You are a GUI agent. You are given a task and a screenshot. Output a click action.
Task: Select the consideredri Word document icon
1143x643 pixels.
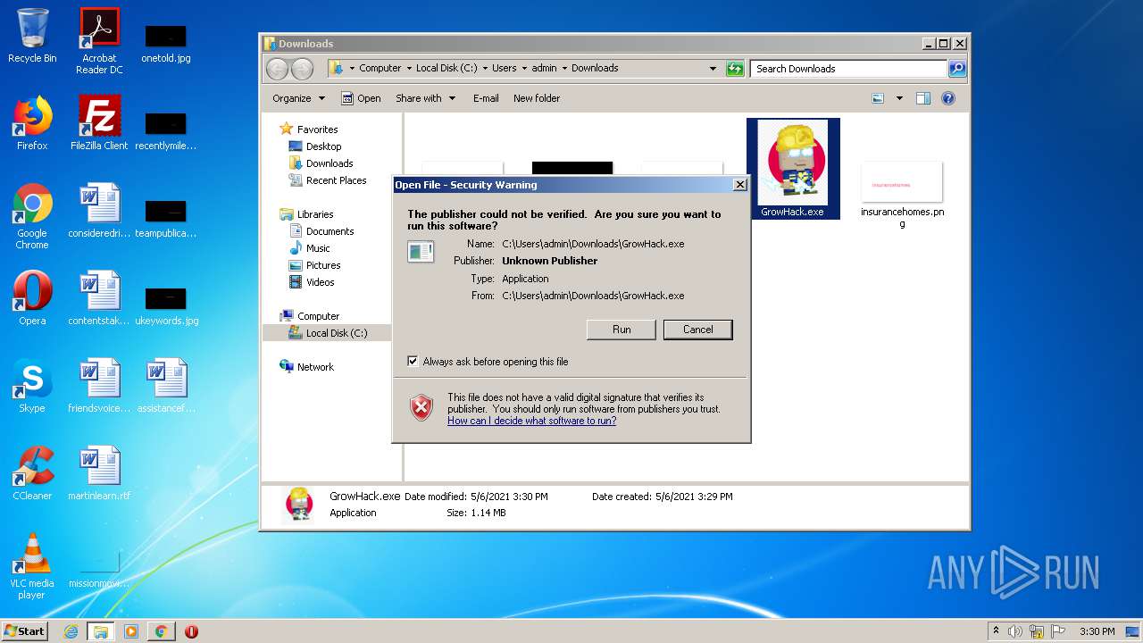[x=99, y=211]
